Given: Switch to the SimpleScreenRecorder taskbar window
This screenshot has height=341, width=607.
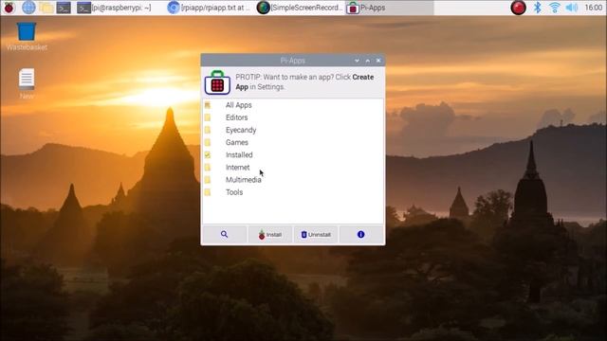Looking at the screenshot, I should click(x=300, y=8).
